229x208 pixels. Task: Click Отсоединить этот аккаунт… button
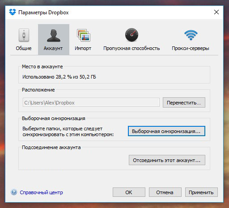point(167,160)
